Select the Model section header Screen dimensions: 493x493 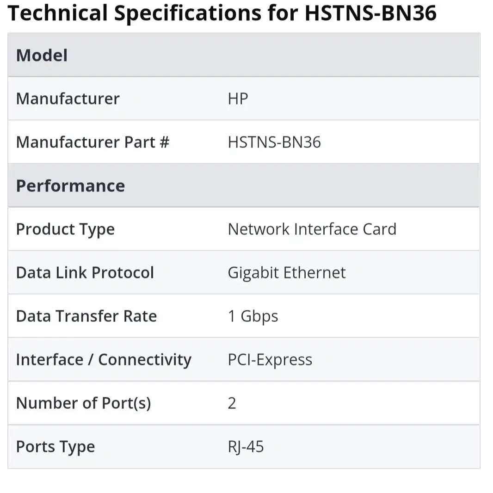coord(42,55)
